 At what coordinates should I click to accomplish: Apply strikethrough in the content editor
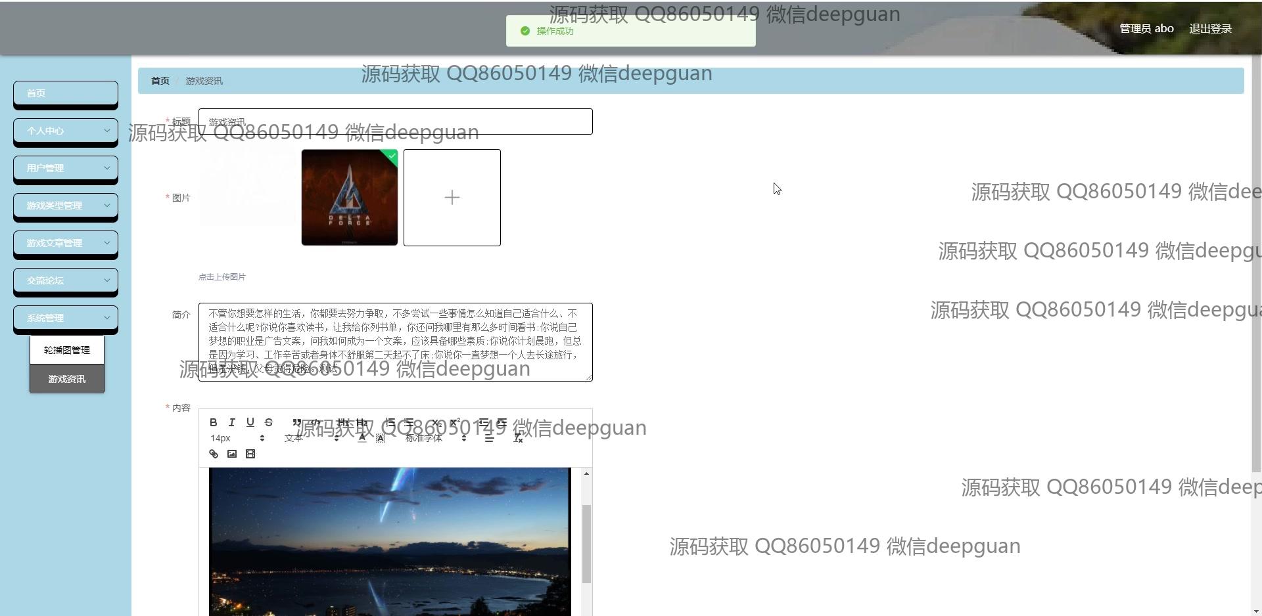pos(269,422)
